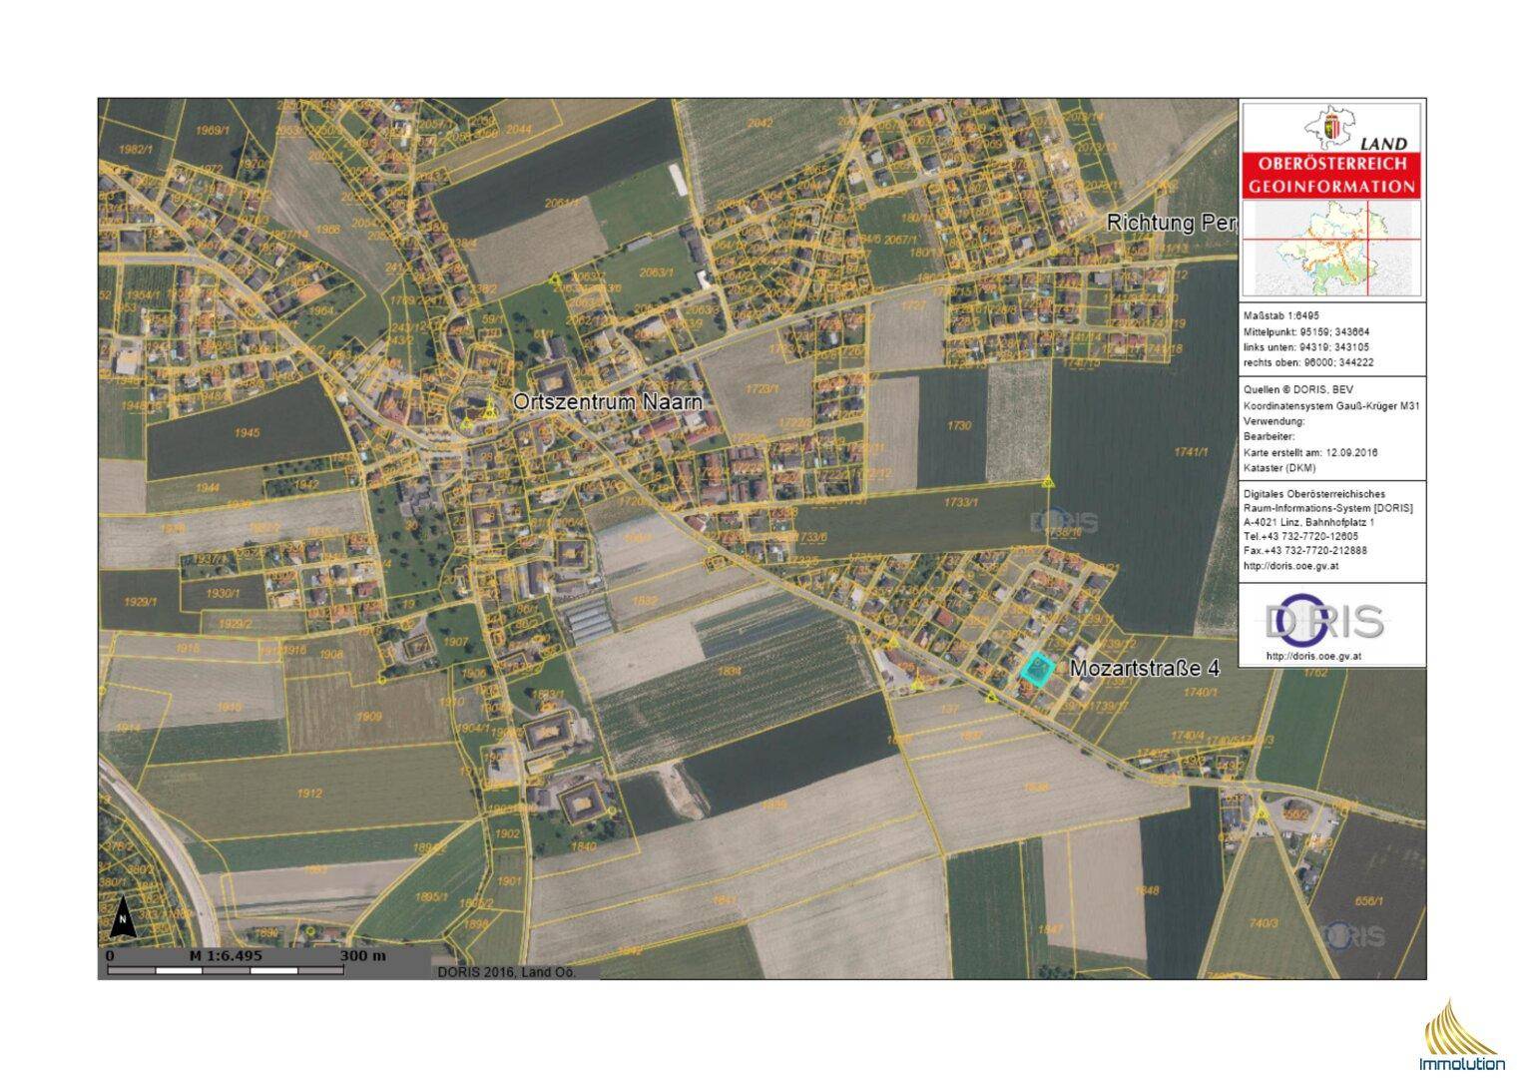Image resolution: width=1525 pixels, height=1078 pixels.
Task: Click the black north arrow symbol
Action: tap(122, 916)
